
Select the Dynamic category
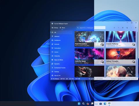61,64
